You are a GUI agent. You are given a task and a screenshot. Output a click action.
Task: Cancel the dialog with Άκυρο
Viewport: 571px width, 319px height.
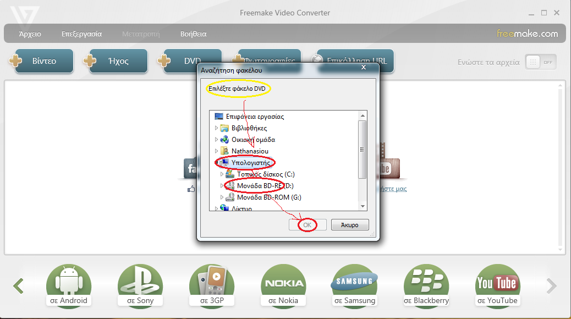coord(350,225)
